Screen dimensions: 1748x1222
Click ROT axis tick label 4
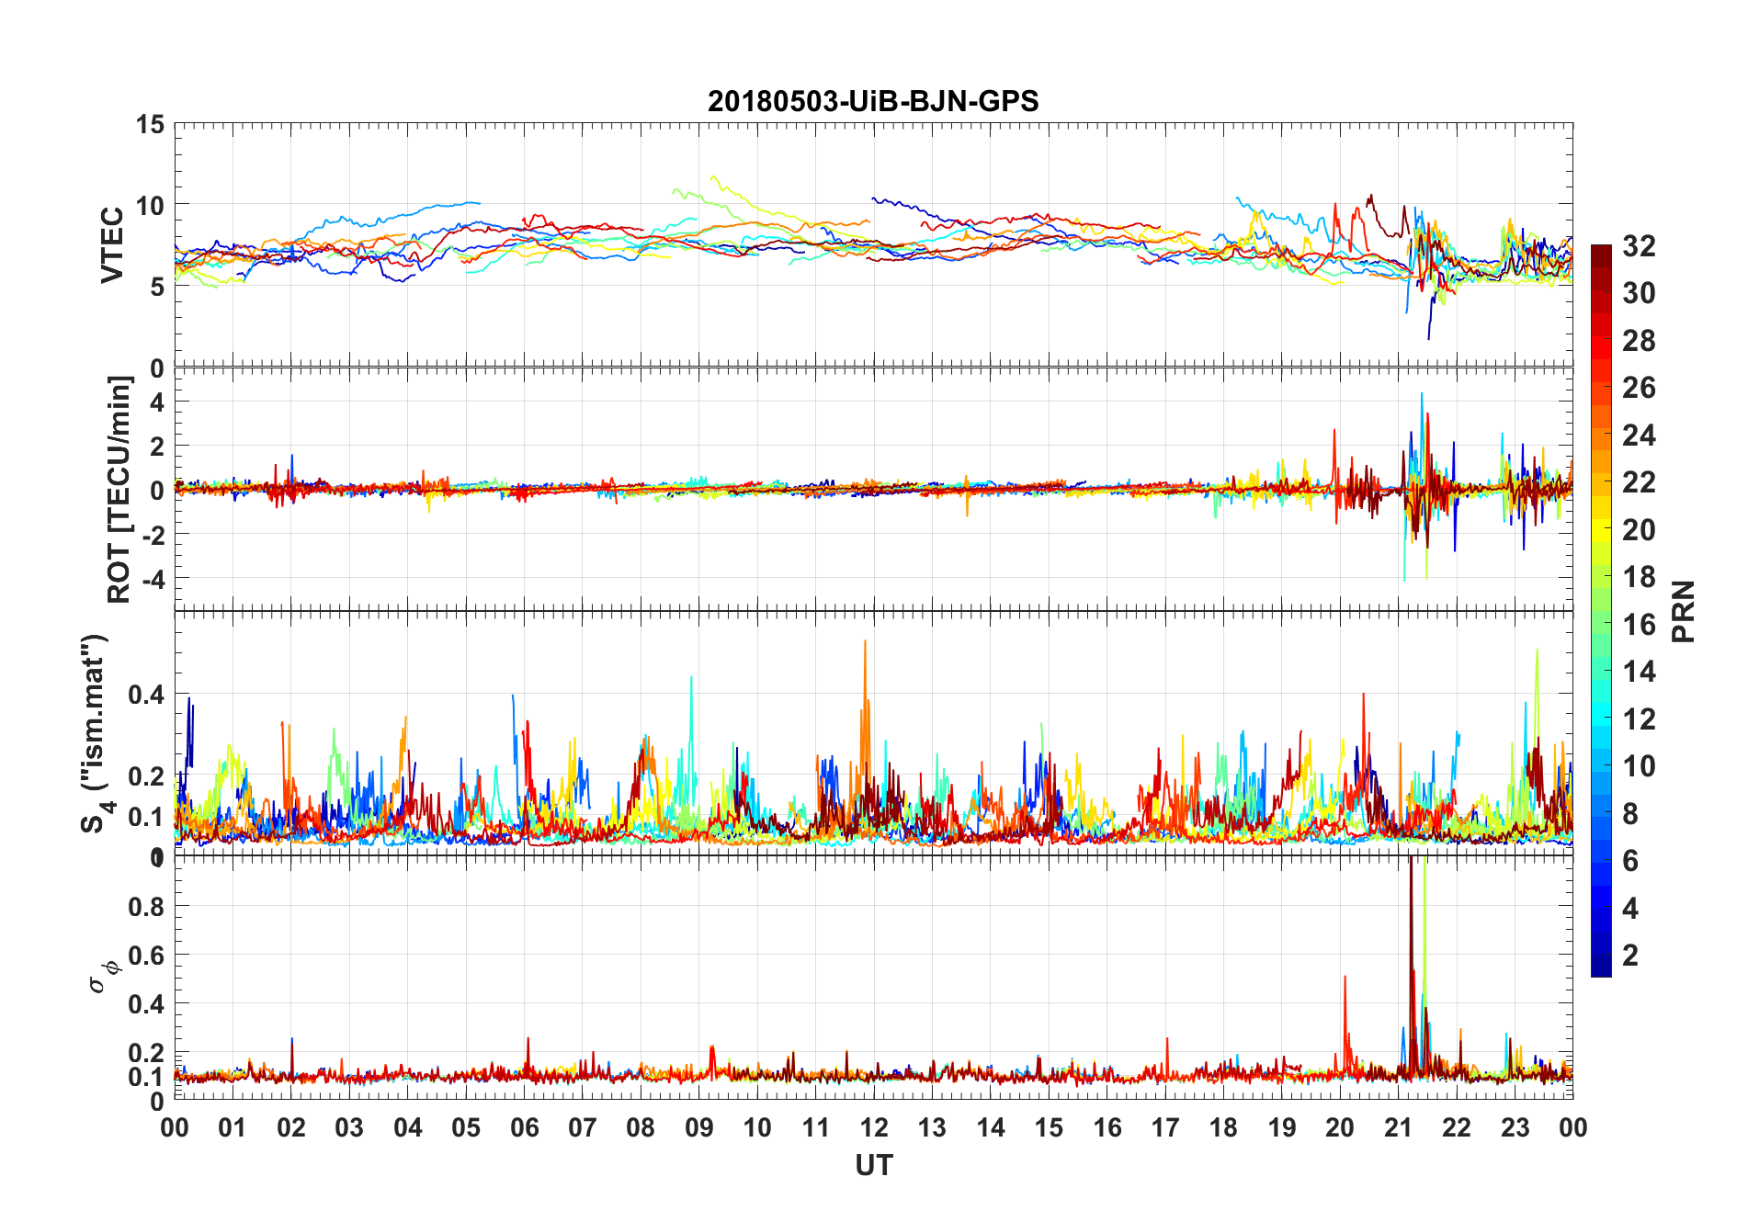[158, 402]
